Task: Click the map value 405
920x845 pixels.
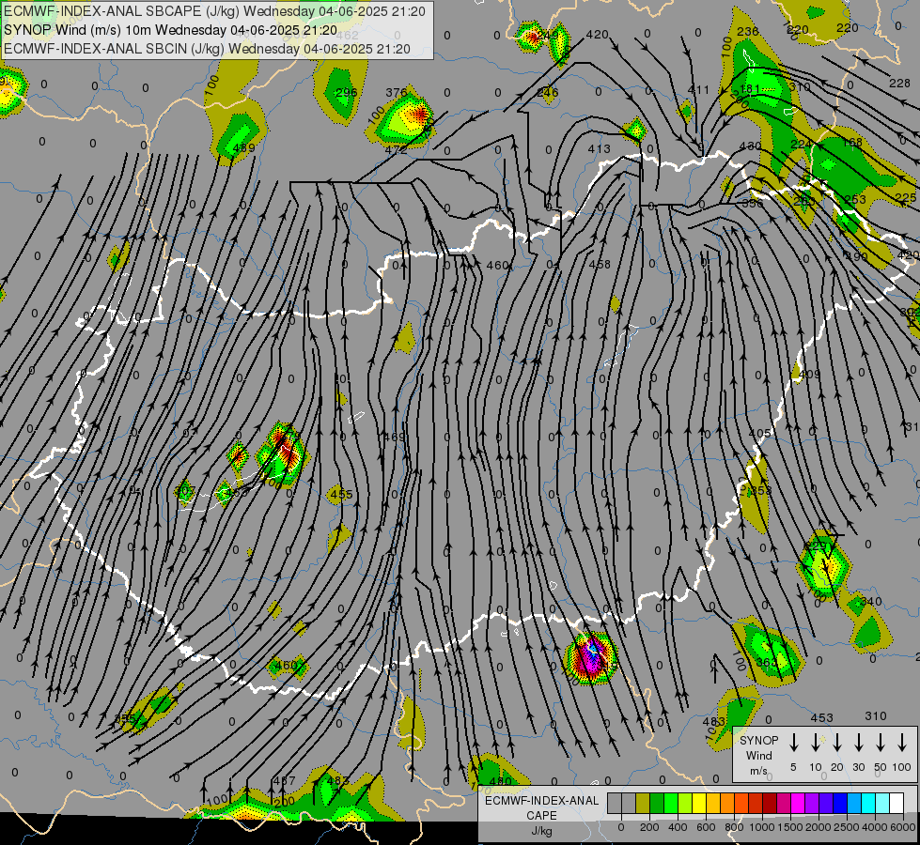Action: click(760, 434)
